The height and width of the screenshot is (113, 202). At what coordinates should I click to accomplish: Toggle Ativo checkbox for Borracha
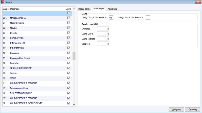click(x=68, y=63)
